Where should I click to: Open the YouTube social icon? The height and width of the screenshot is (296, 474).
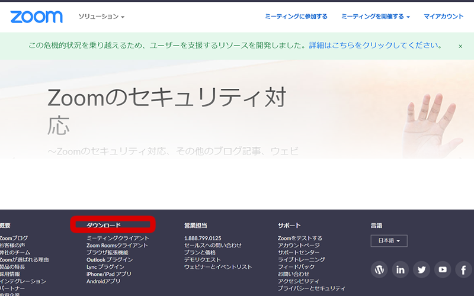pyautogui.click(x=443, y=269)
